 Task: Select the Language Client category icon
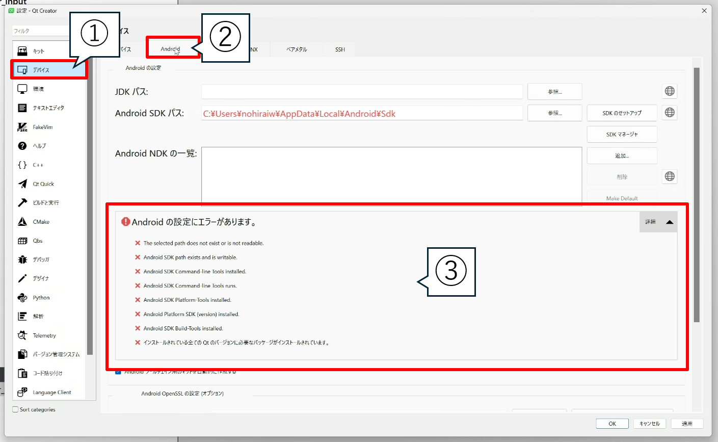tap(22, 392)
